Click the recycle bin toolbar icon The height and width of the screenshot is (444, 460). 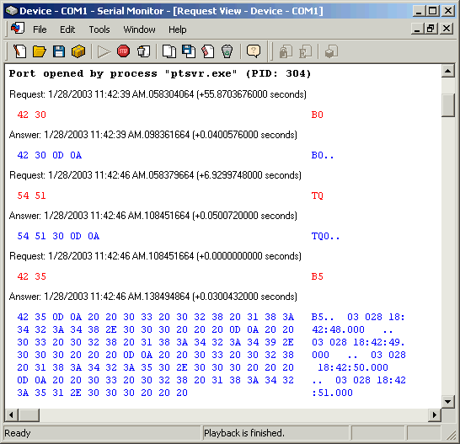coord(227,51)
